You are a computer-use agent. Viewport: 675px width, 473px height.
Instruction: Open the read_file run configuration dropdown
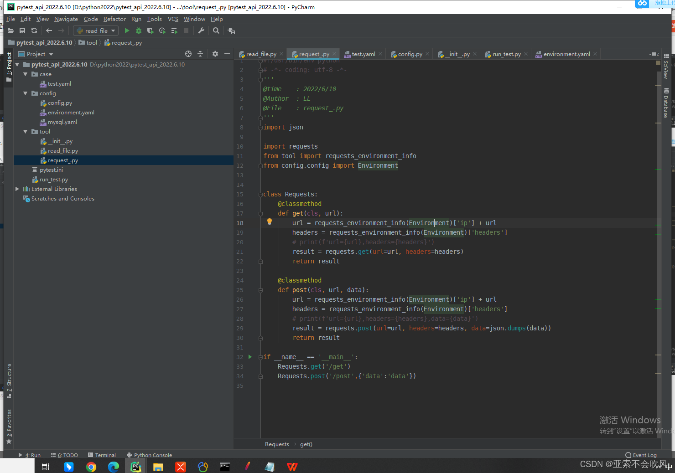pyautogui.click(x=96, y=31)
